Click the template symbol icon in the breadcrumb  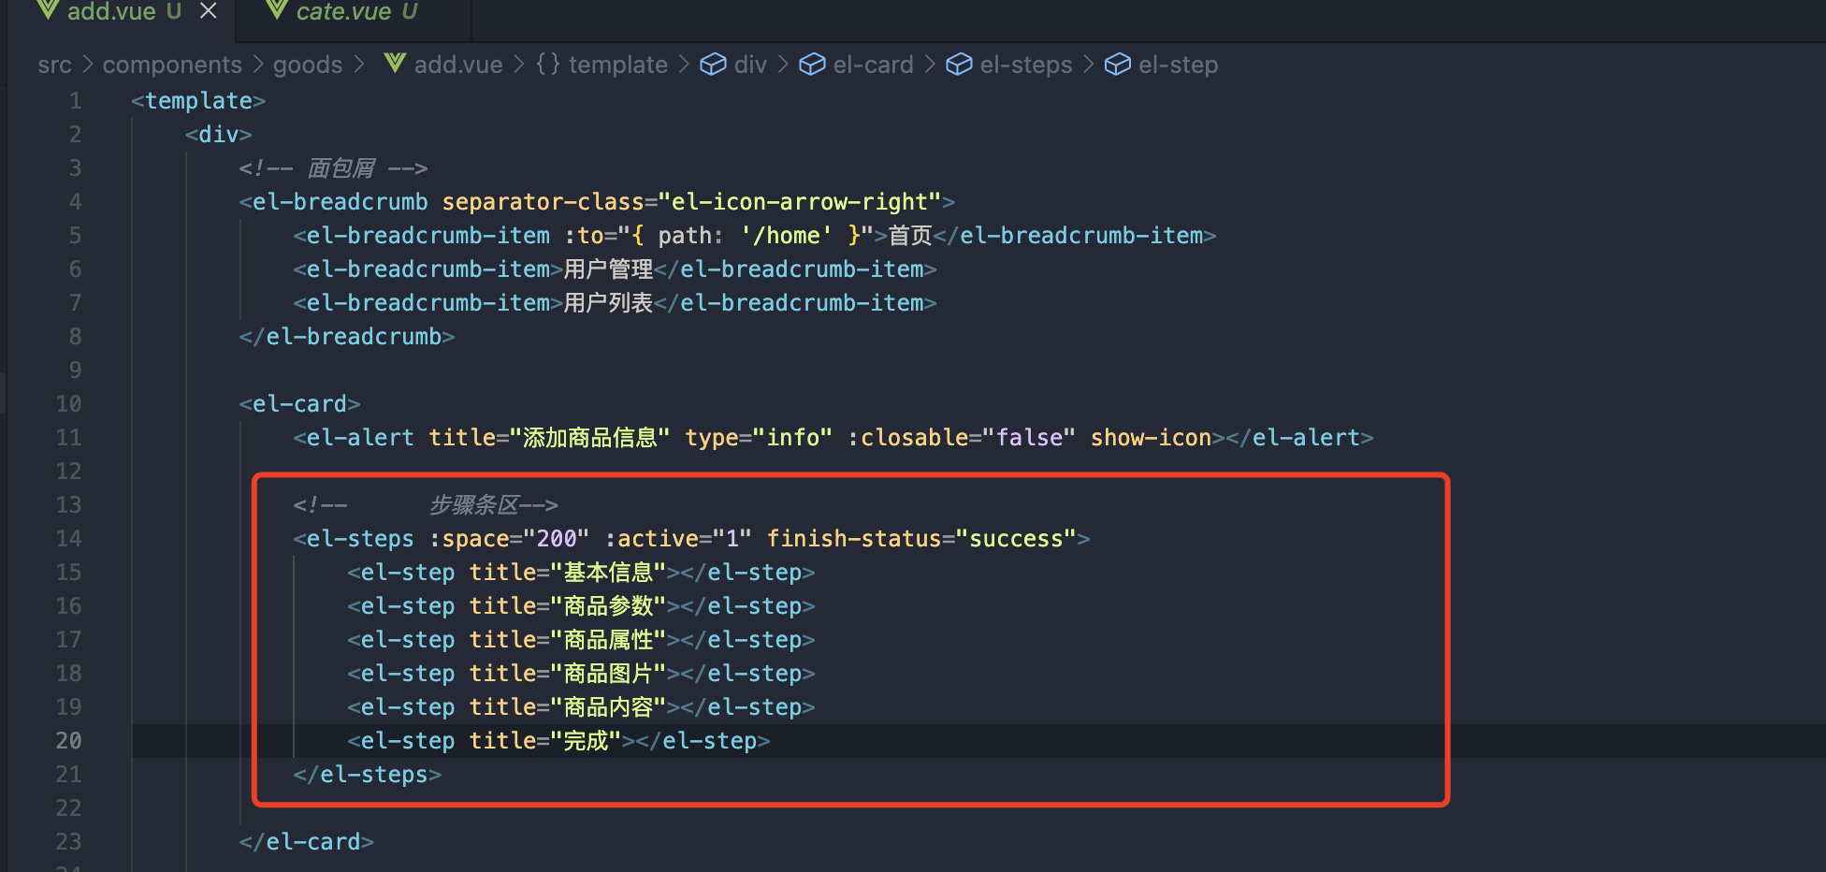(x=546, y=64)
